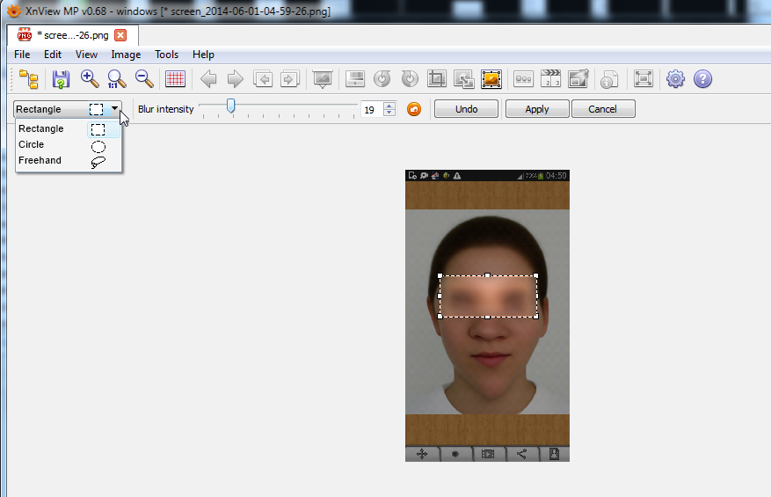The width and height of the screenshot is (771, 497).
Task: Click the Blur intensity slider handle
Action: (x=230, y=106)
